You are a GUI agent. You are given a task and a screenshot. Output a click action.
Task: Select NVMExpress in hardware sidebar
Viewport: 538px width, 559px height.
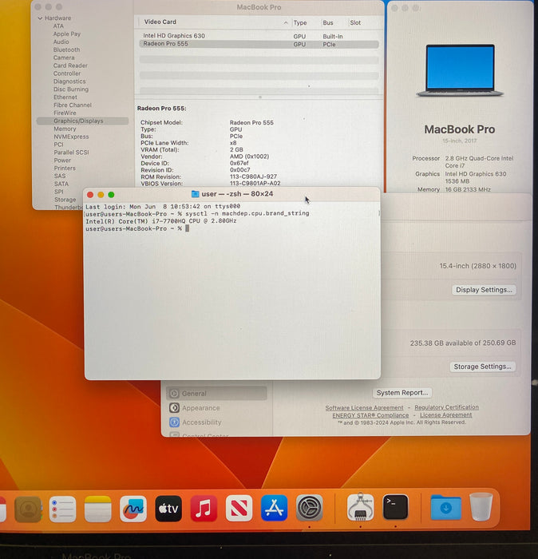click(x=71, y=137)
